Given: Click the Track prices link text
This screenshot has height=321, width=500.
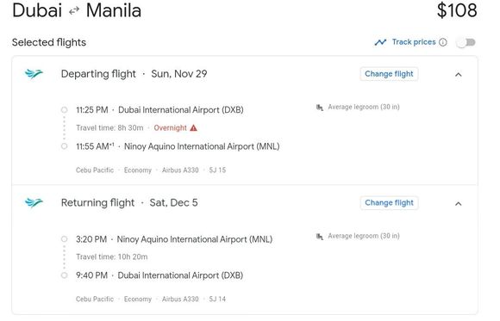Looking at the screenshot, I should (x=414, y=42).
